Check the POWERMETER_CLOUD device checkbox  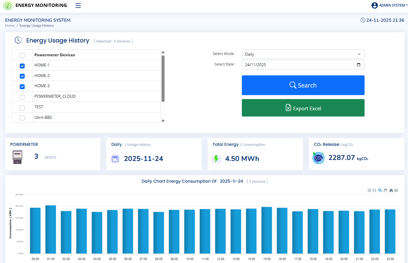[22, 97]
